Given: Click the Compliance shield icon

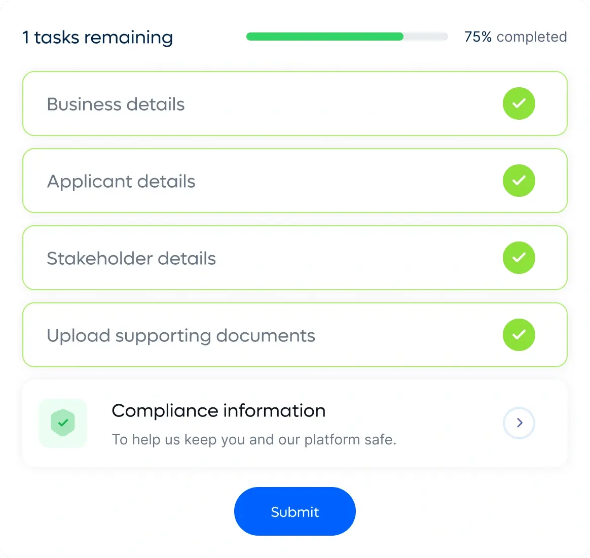Looking at the screenshot, I should pyautogui.click(x=63, y=423).
